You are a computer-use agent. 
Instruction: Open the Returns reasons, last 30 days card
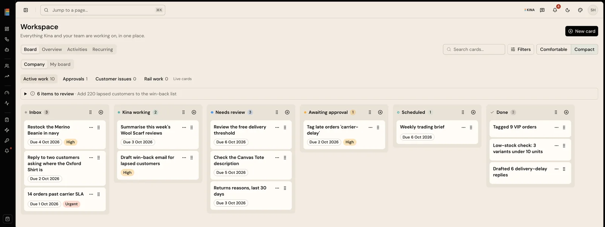tap(251, 195)
